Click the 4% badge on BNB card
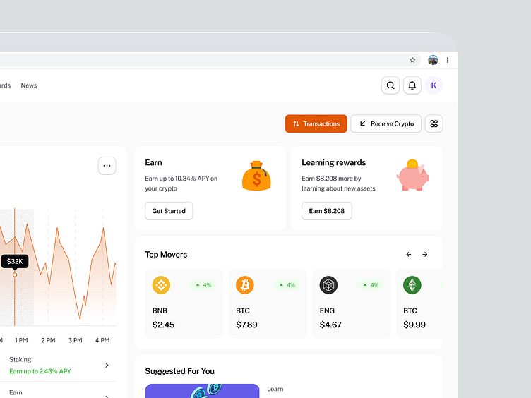The width and height of the screenshot is (531, 398). pyautogui.click(x=203, y=285)
